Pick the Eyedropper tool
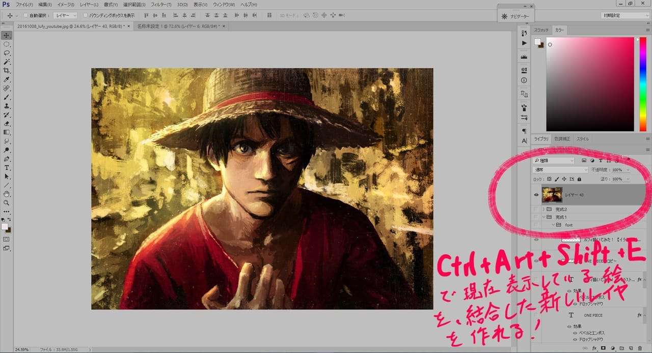The width and height of the screenshot is (652, 353). click(x=7, y=80)
